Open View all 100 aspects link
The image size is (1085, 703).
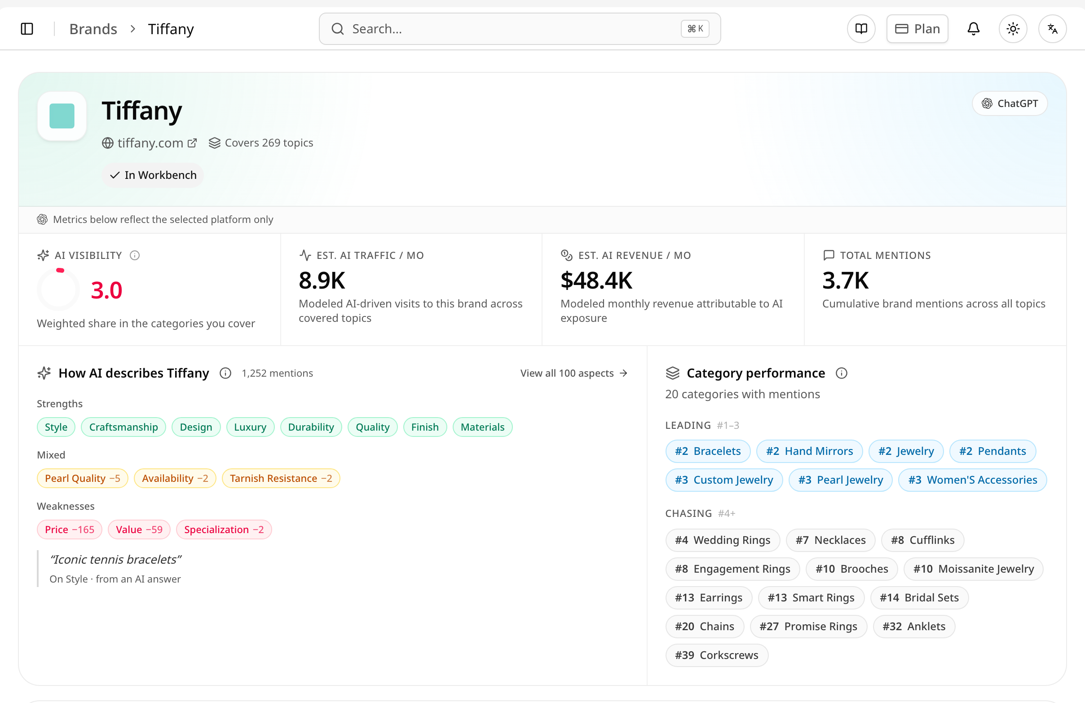tap(574, 373)
